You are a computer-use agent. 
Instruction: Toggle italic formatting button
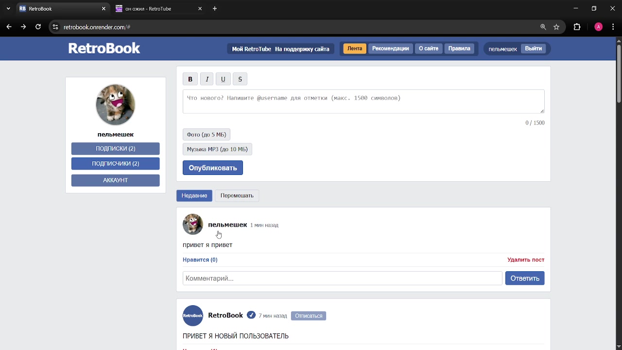pyautogui.click(x=207, y=79)
